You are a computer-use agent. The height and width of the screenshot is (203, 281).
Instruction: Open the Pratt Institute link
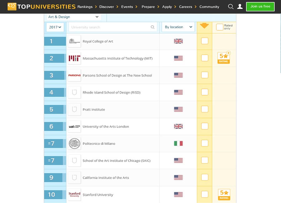pos(94,109)
